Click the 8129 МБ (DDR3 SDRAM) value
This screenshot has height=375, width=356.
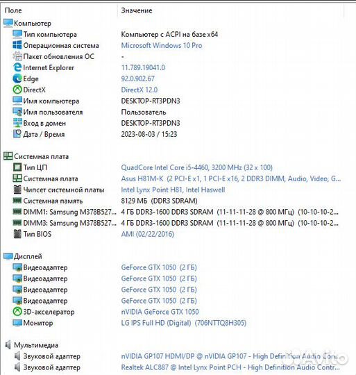click(159, 201)
